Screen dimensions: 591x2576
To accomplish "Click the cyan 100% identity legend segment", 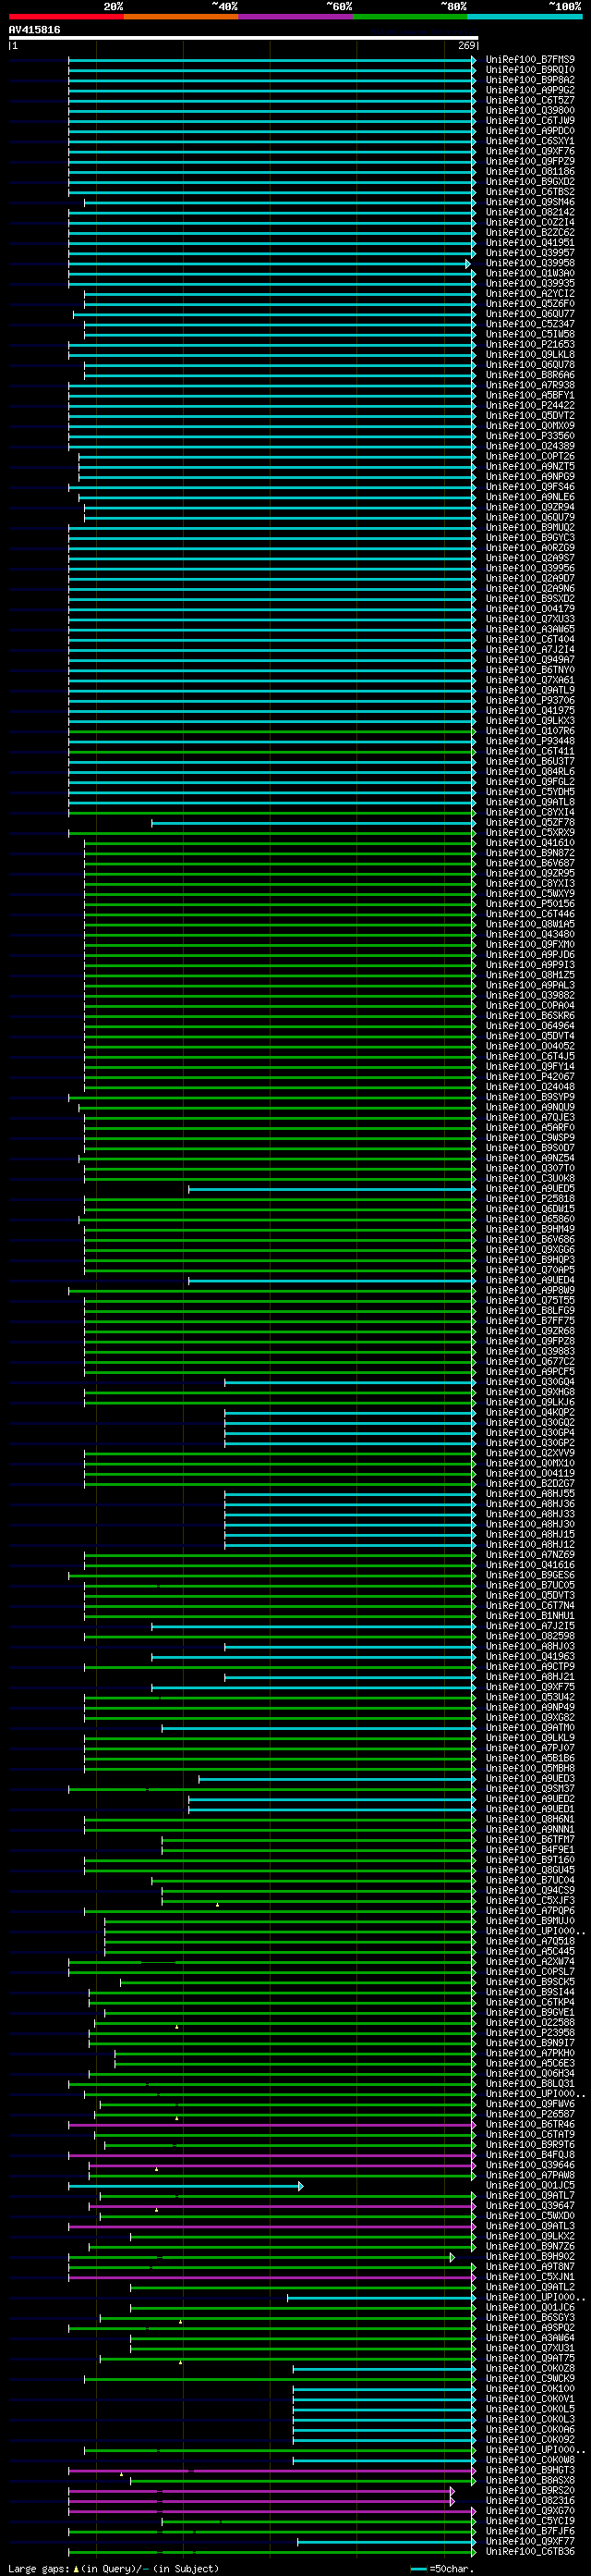I will click(525, 16).
